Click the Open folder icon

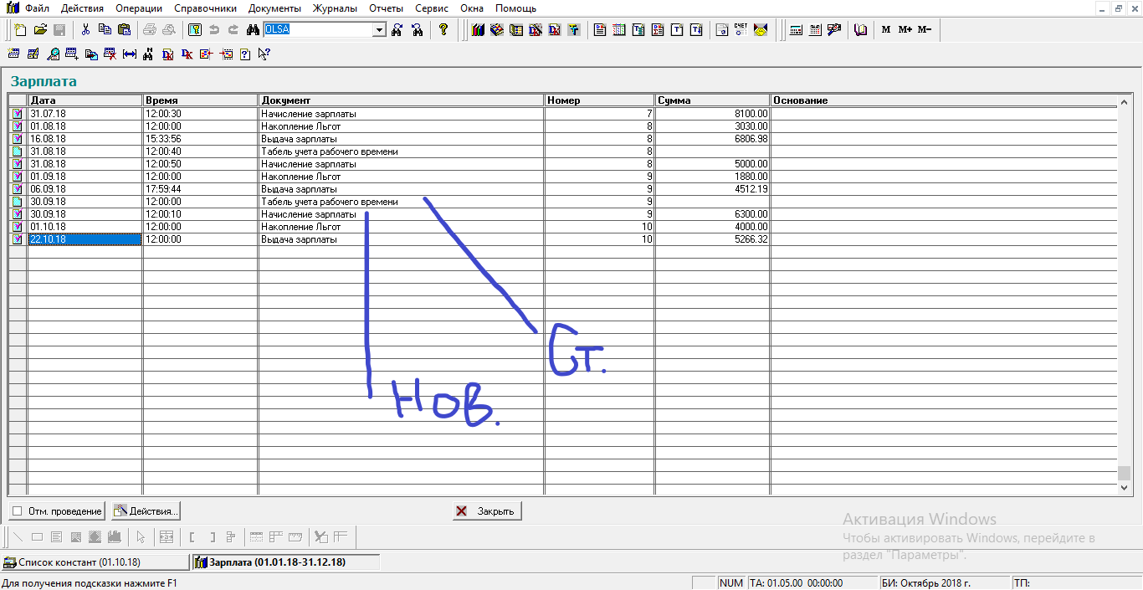tap(40, 30)
